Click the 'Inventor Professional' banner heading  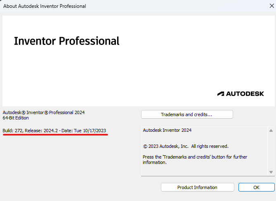[66, 41]
